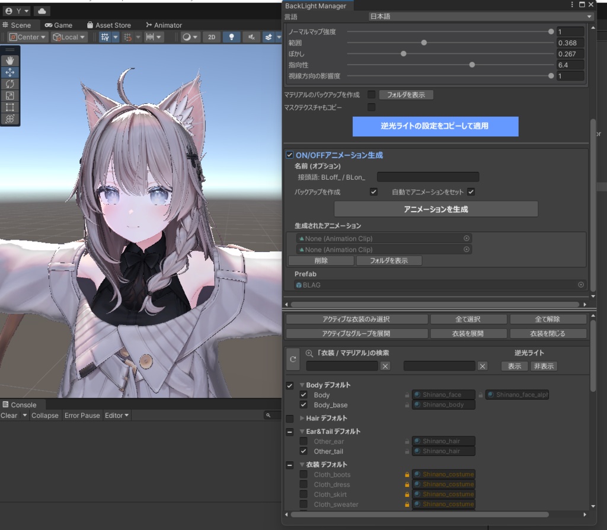Click lock icon beside Cloth_boots material
Screen dimensions: 607x530
[407, 475]
